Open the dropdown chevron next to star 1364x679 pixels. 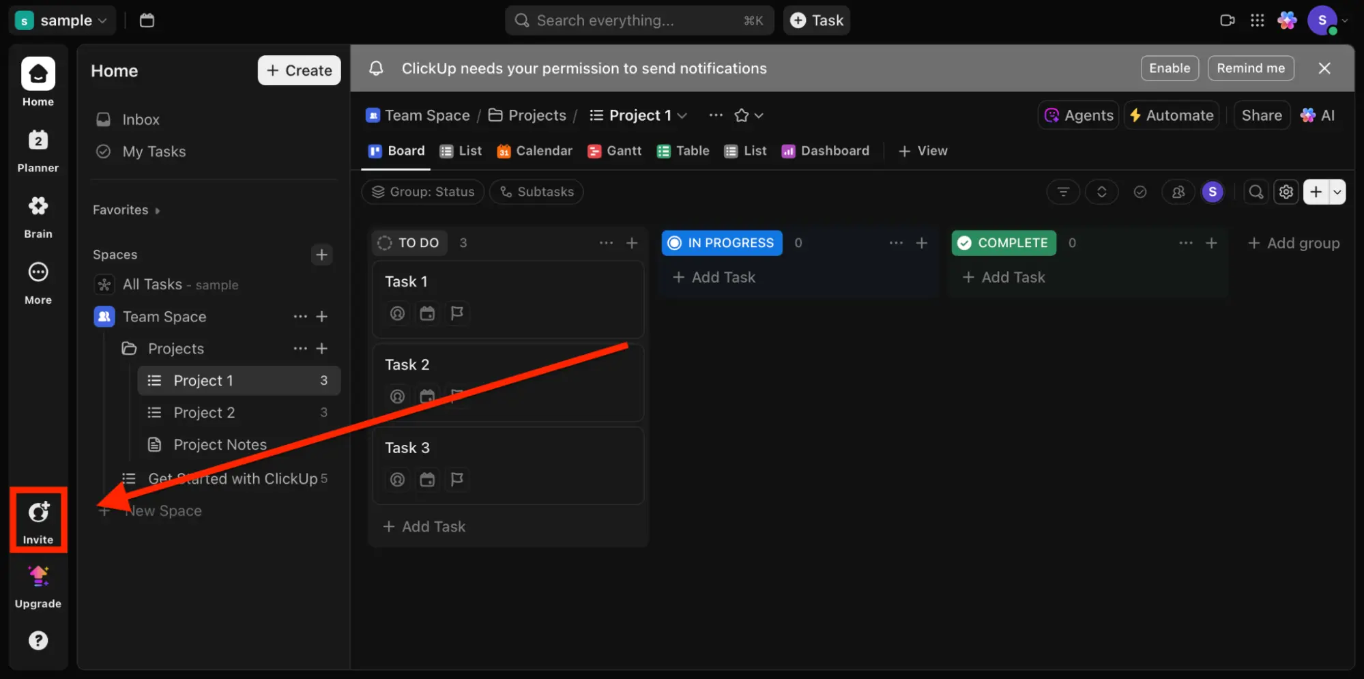click(759, 115)
